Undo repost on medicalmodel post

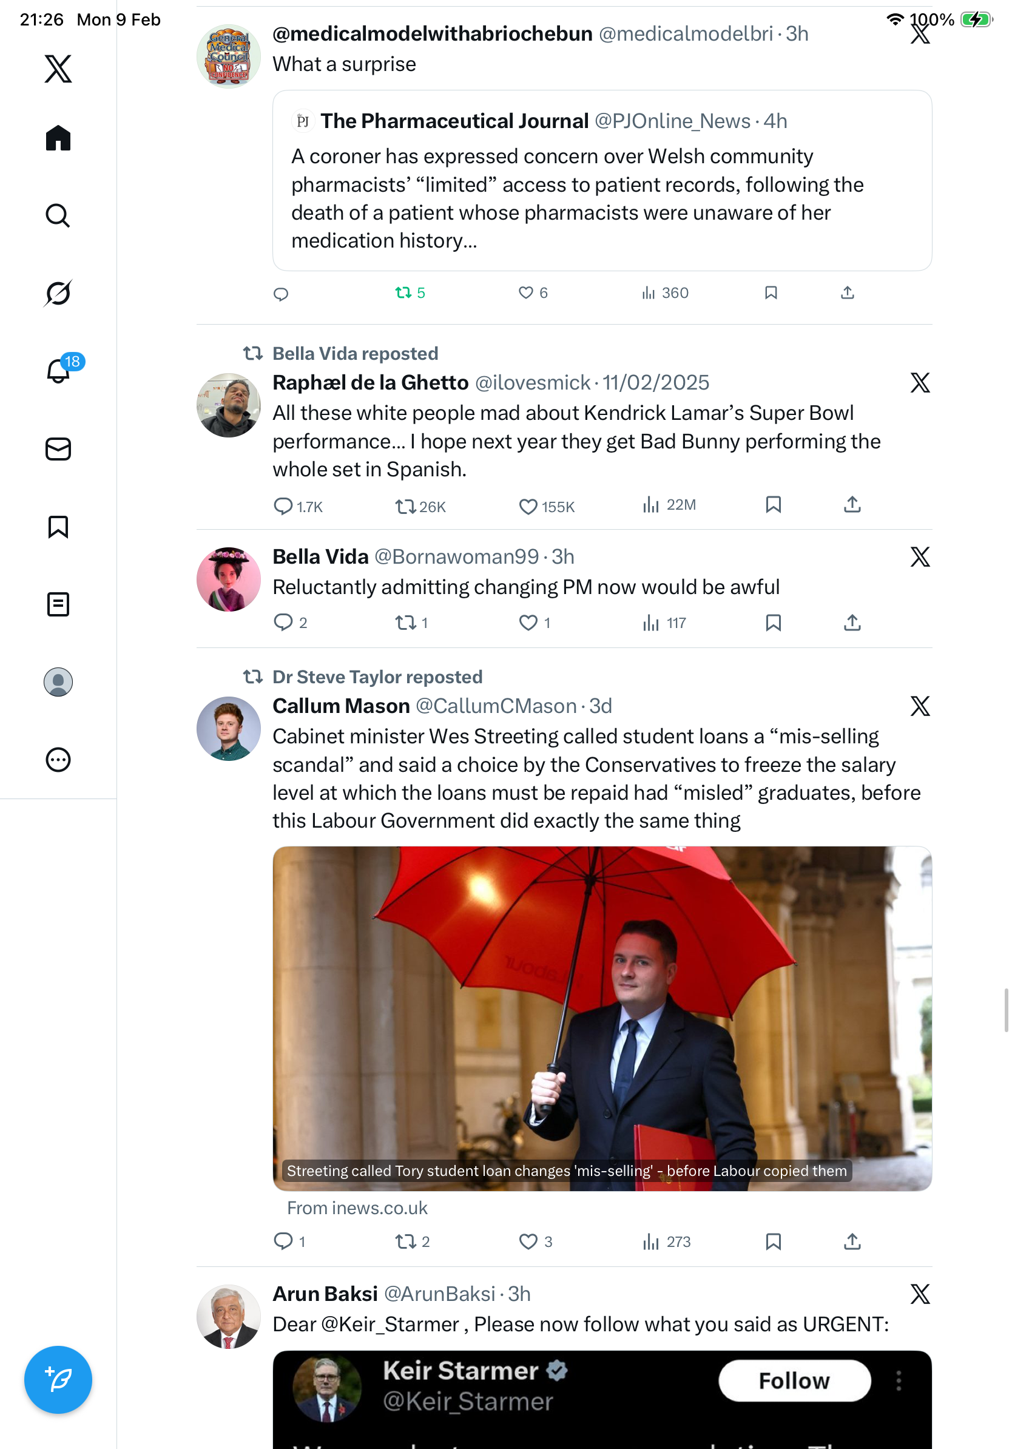404,293
